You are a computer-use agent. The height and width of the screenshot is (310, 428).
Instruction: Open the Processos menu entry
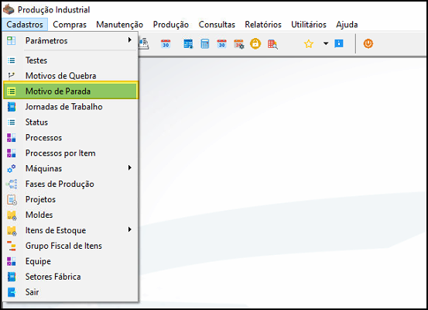coord(70,137)
